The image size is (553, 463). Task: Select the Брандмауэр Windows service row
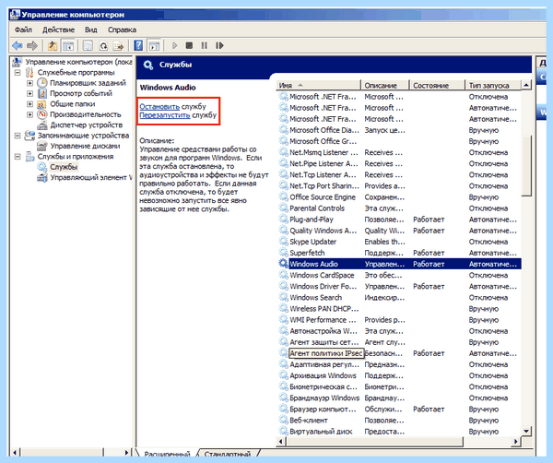pos(400,398)
